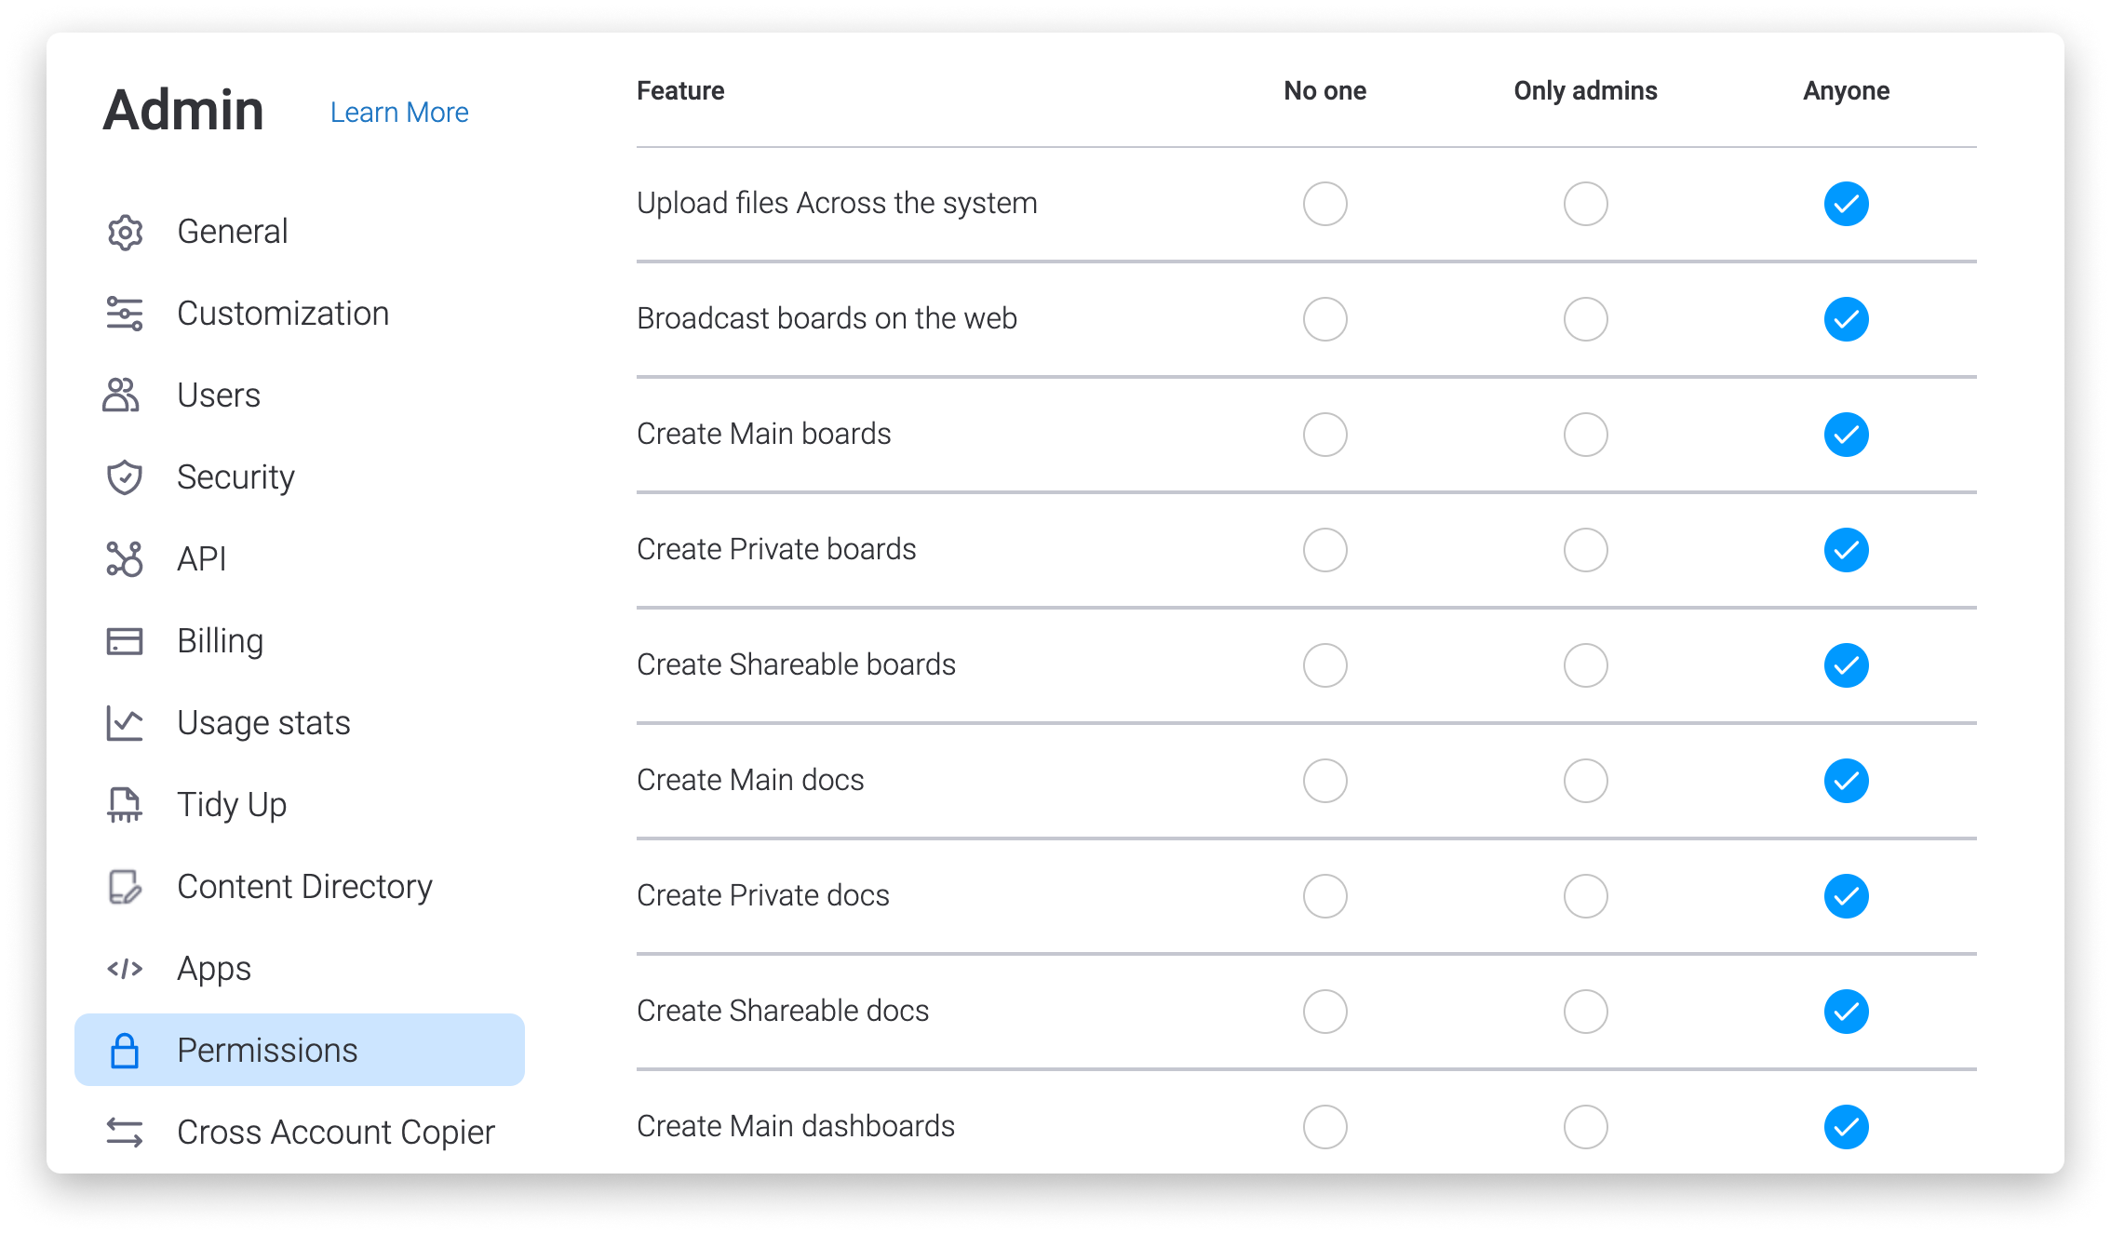Open Billing via the credit card icon
The height and width of the screenshot is (1234, 2111).
[125, 641]
